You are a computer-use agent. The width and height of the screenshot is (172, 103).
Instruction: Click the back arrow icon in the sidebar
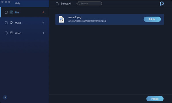[x=5, y=97]
